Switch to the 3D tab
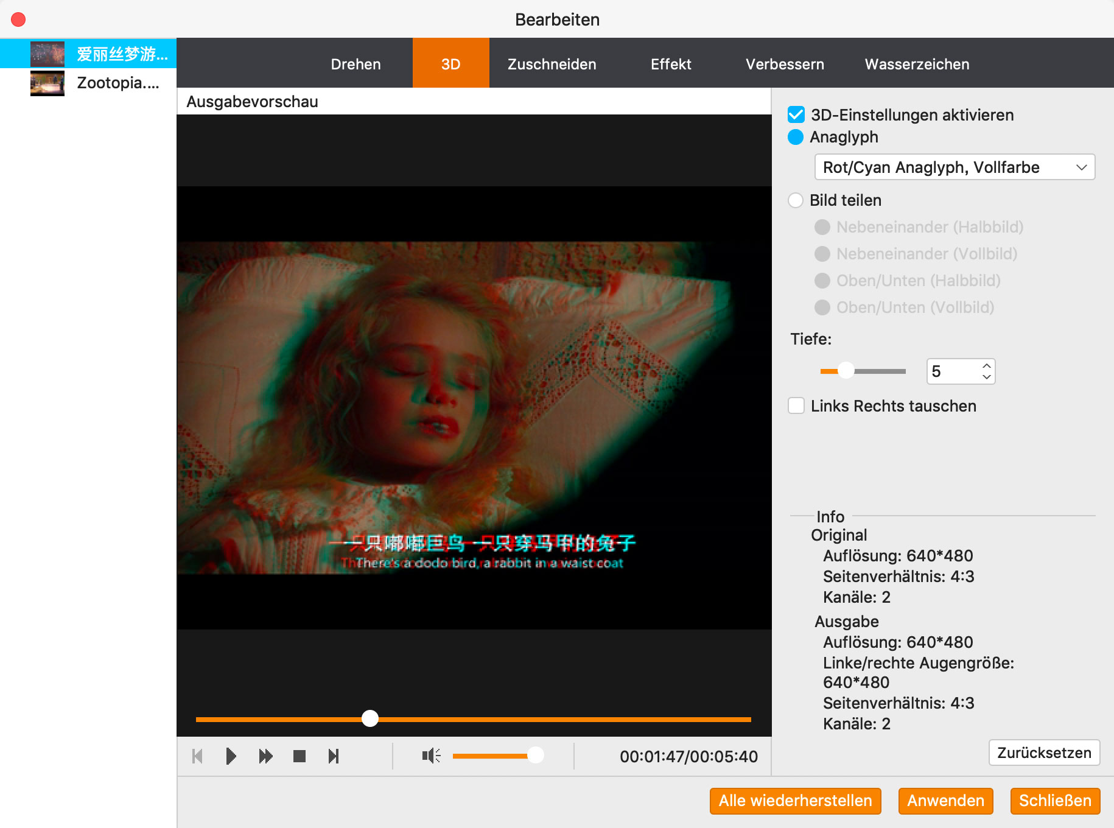1114x828 pixels. point(450,63)
